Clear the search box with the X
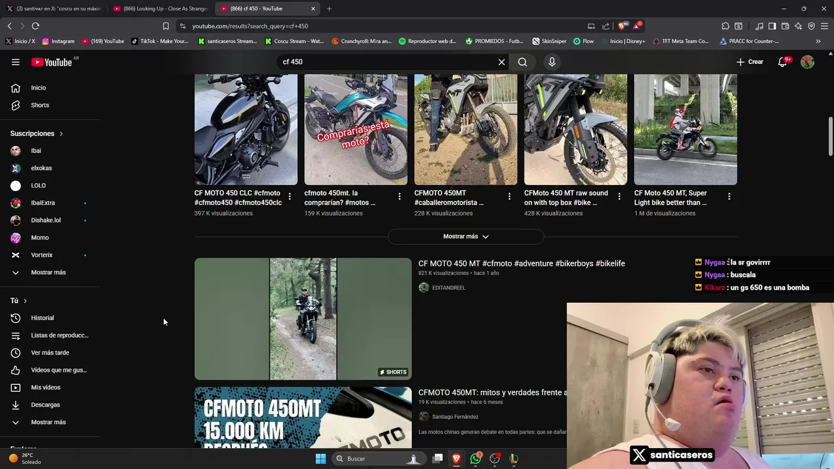 (502, 62)
